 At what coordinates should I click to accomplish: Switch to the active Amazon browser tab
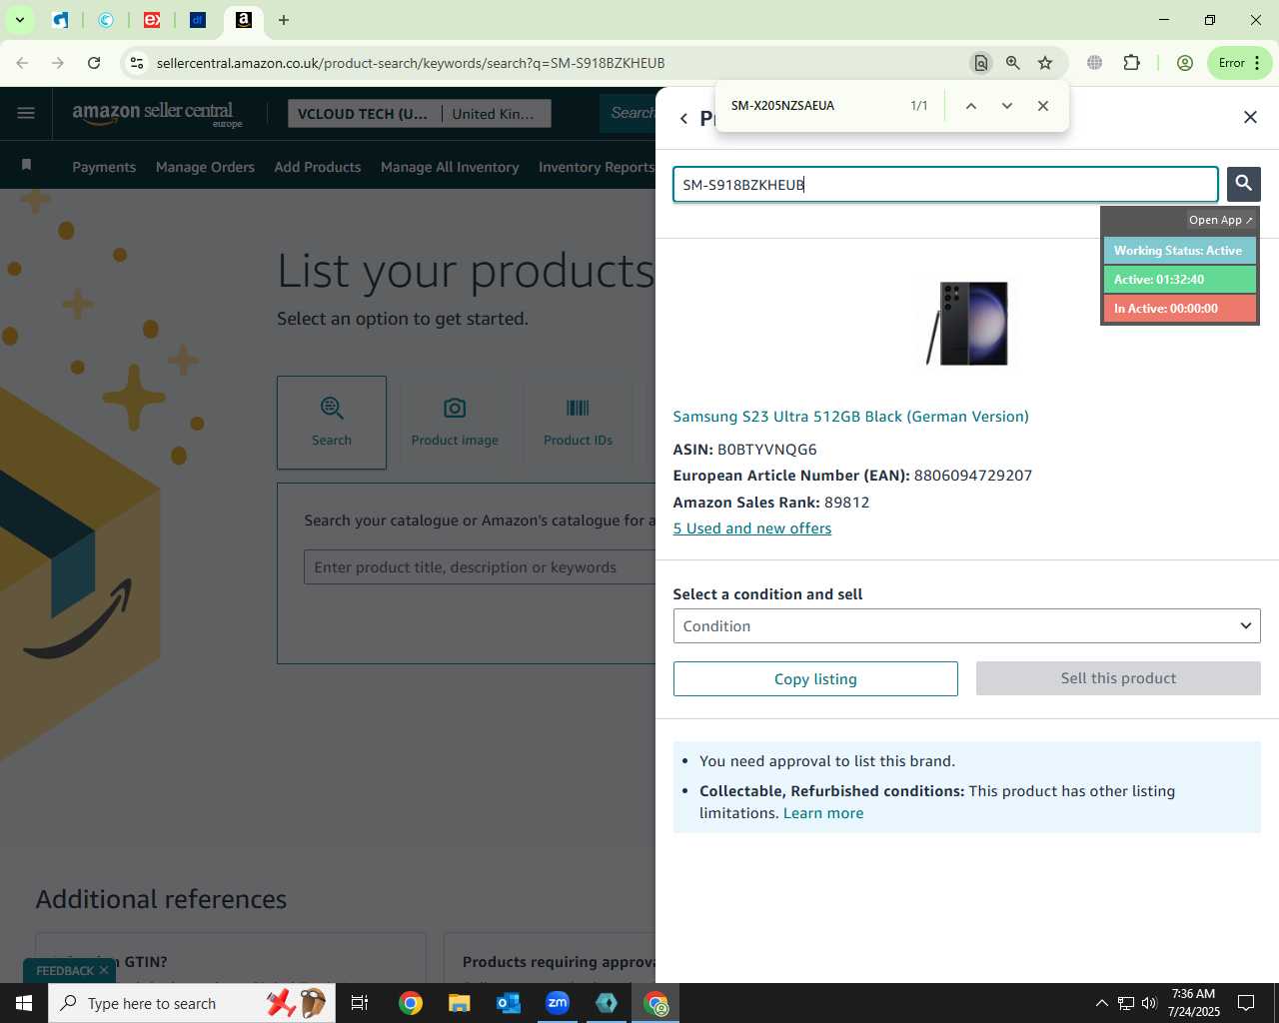[244, 20]
